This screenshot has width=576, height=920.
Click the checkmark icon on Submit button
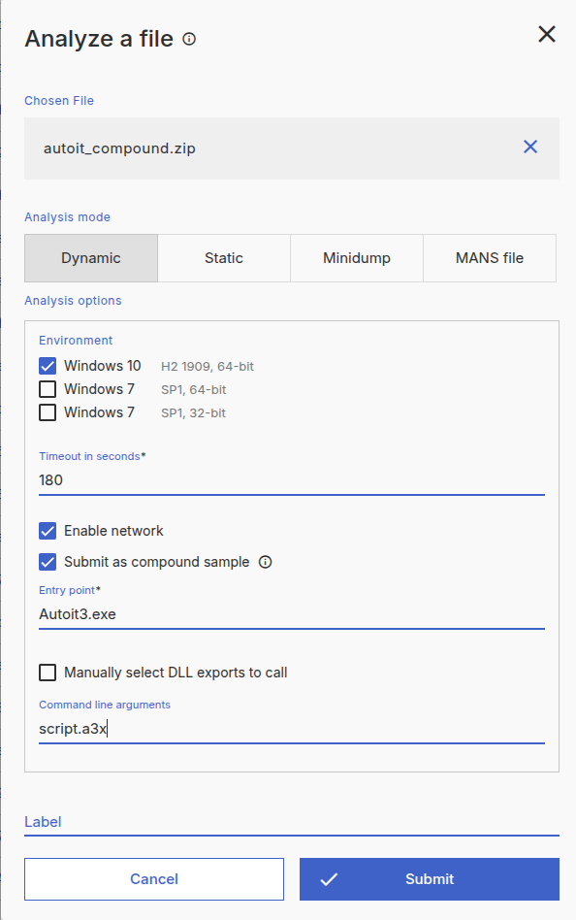(x=329, y=879)
